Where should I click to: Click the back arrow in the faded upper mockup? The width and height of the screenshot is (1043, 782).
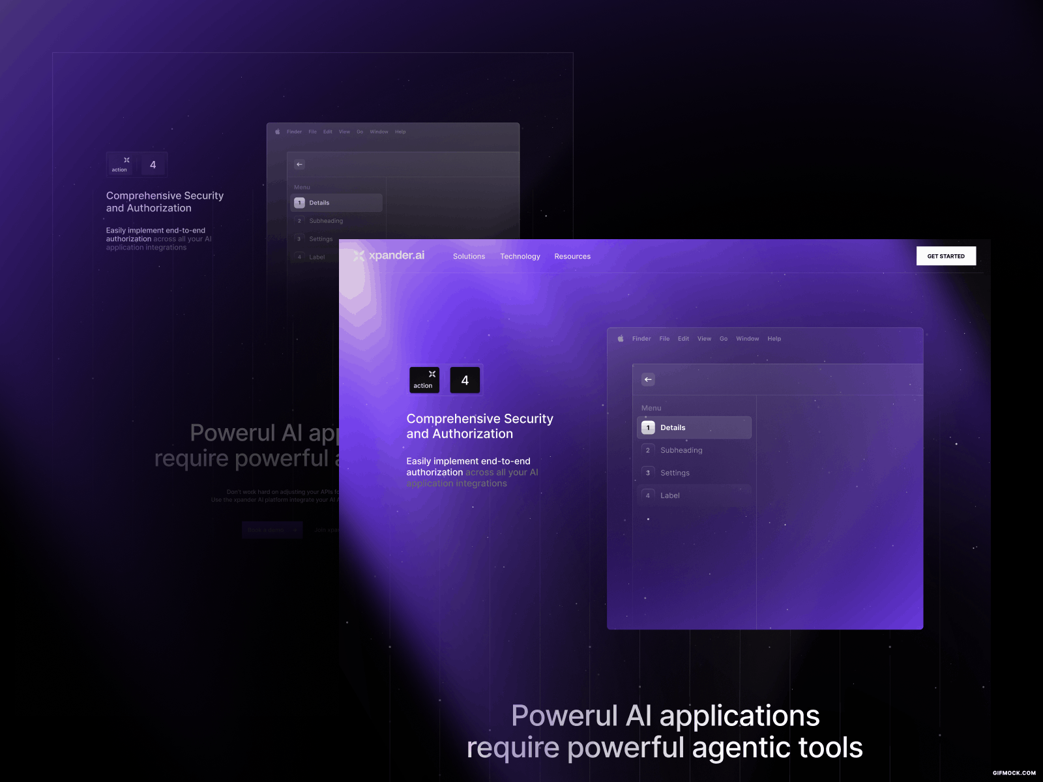[299, 164]
